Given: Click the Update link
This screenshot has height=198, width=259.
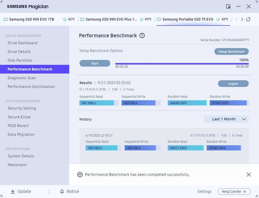Looking at the screenshot, I should click(x=24, y=191).
